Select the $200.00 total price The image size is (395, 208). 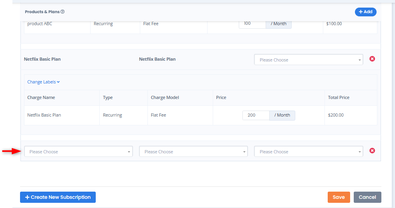tap(336, 115)
